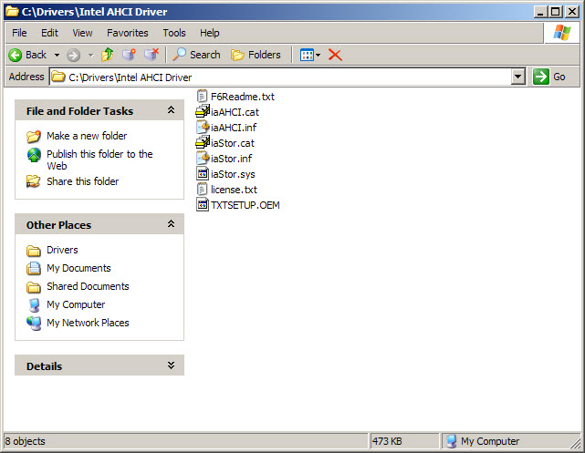Click the TXTSETUP.OEM file name
Image resolution: width=585 pixels, height=453 pixels.
[x=245, y=205]
